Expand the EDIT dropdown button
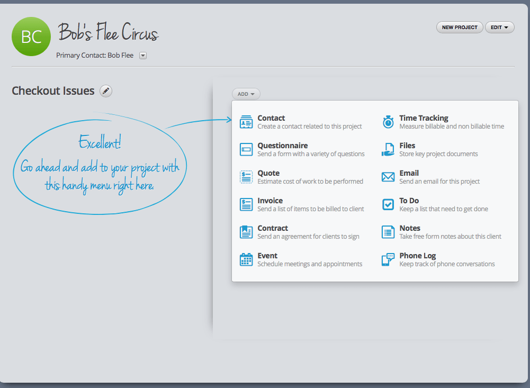 (499, 28)
